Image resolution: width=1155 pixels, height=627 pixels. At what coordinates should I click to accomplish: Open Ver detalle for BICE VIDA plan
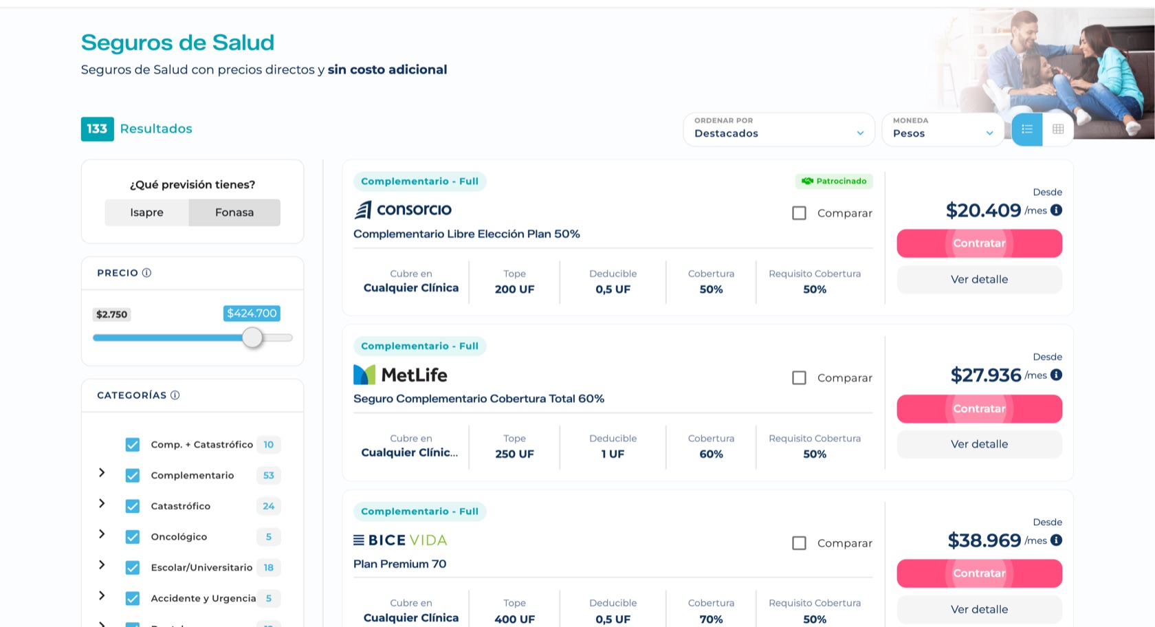tap(979, 609)
